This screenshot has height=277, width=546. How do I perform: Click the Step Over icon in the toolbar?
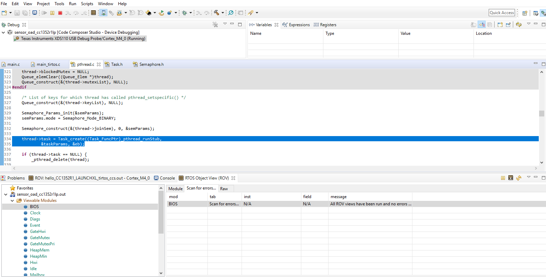coord(76,13)
